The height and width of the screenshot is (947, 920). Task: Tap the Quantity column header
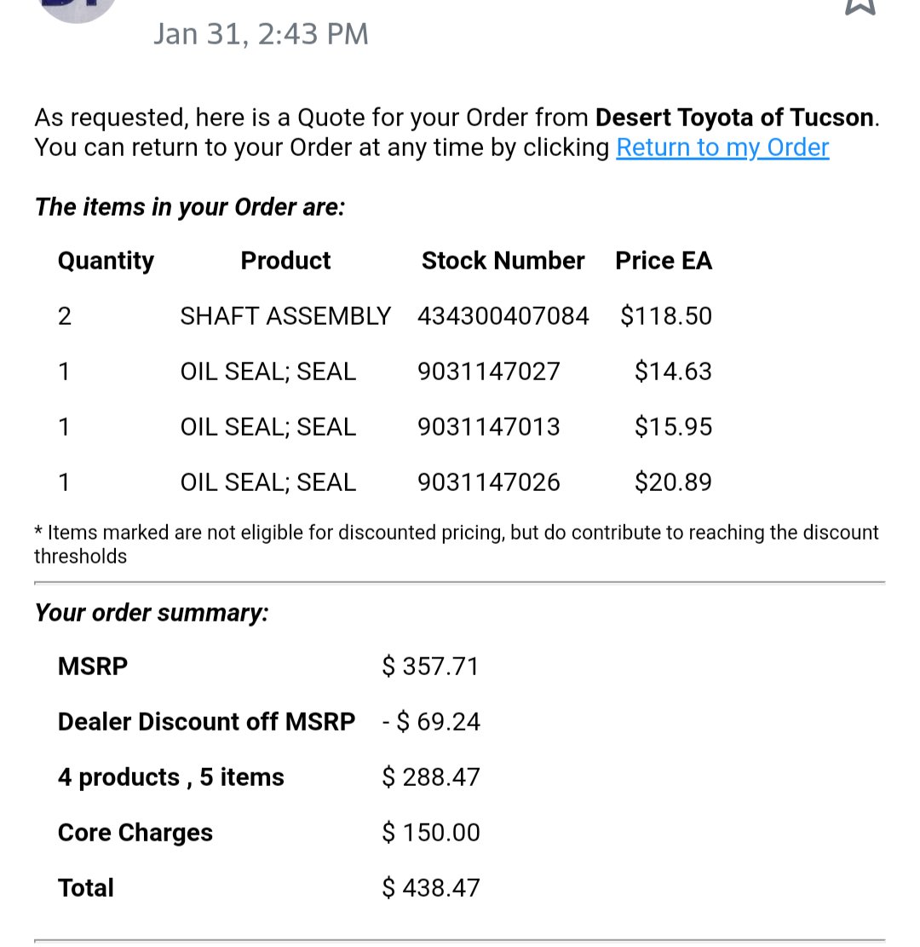(x=106, y=261)
